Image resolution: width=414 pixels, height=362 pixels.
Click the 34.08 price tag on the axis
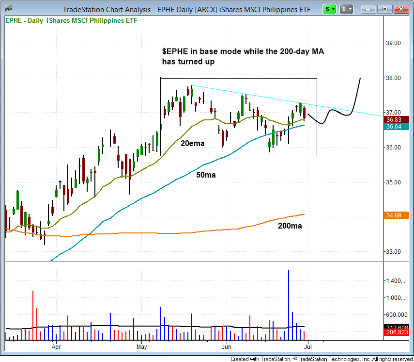tap(396, 215)
